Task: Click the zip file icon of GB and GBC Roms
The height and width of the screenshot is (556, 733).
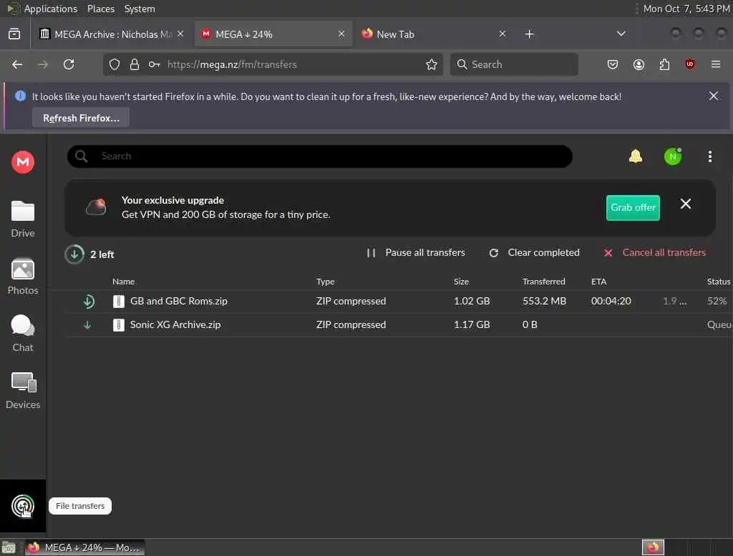Action: [x=119, y=301]
